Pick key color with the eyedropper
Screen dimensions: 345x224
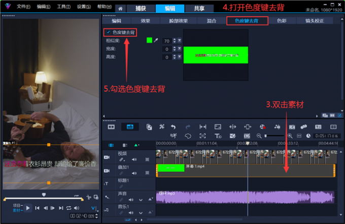[156, 40]
